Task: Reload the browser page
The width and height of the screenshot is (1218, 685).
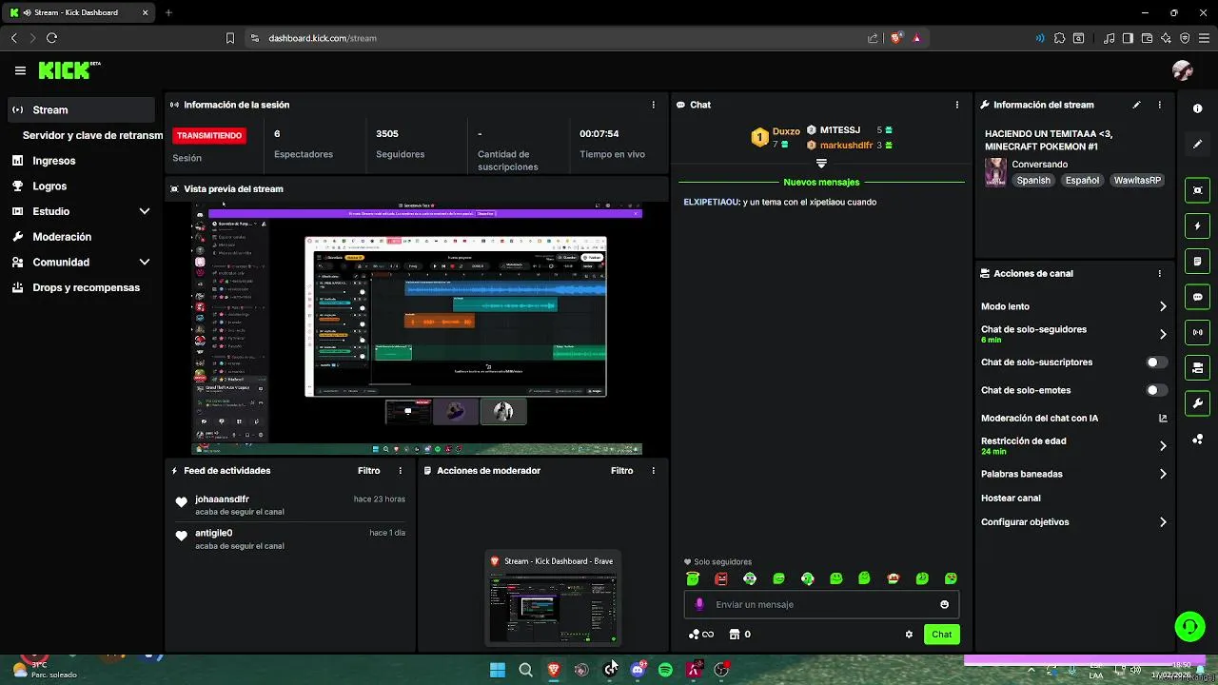Action: pos(51,38)
